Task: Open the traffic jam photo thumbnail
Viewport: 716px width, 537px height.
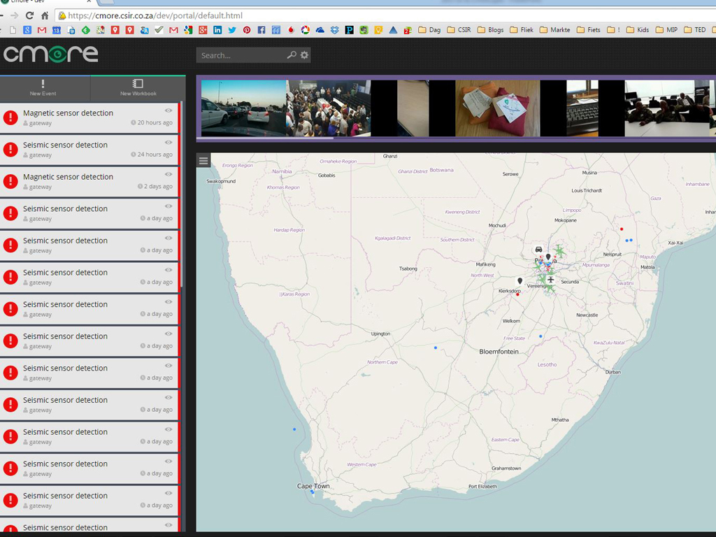Action: pyautogui.click(x=243, y=108)
